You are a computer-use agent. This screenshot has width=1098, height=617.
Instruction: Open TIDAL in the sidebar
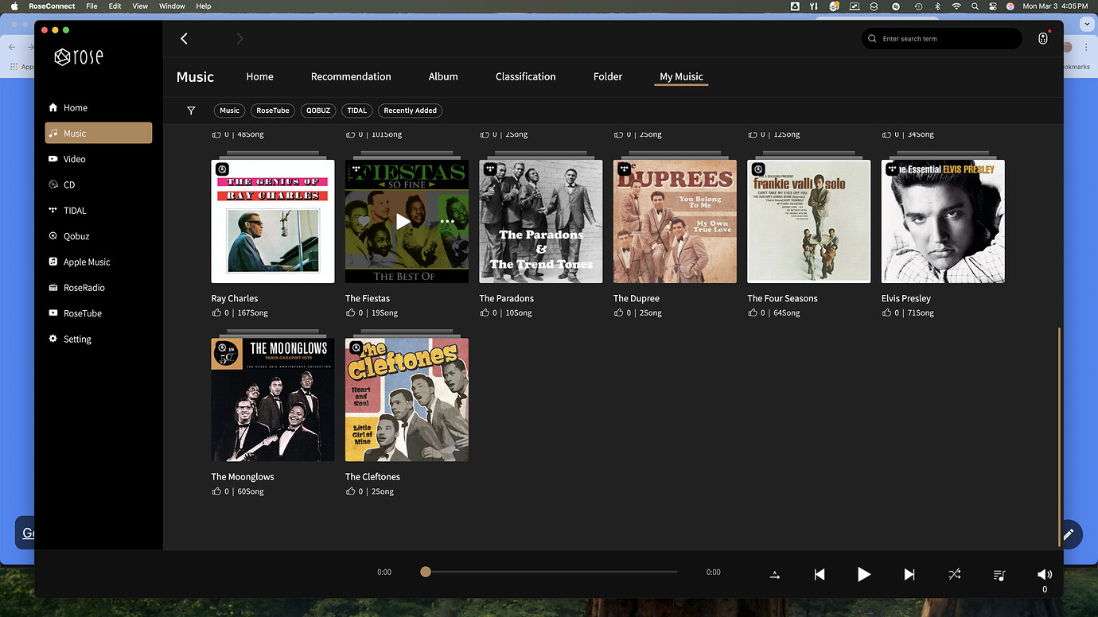(x=98, y=211)
